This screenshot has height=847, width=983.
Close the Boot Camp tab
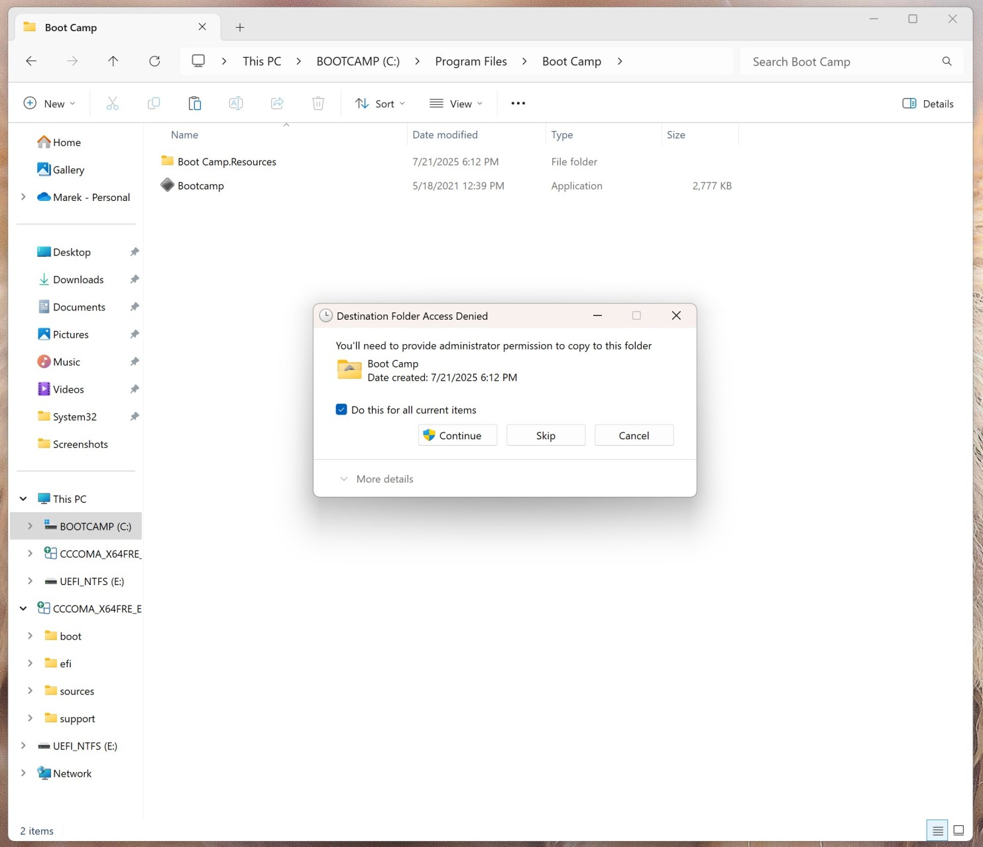[x=202, y=27]
